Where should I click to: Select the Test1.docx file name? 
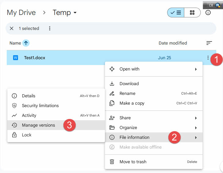pos(34,58)
